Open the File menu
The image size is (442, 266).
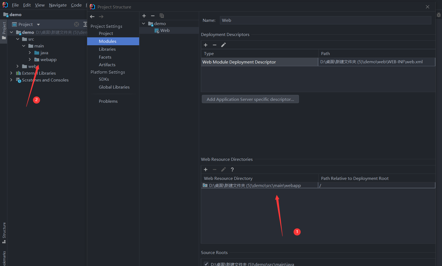15,5
